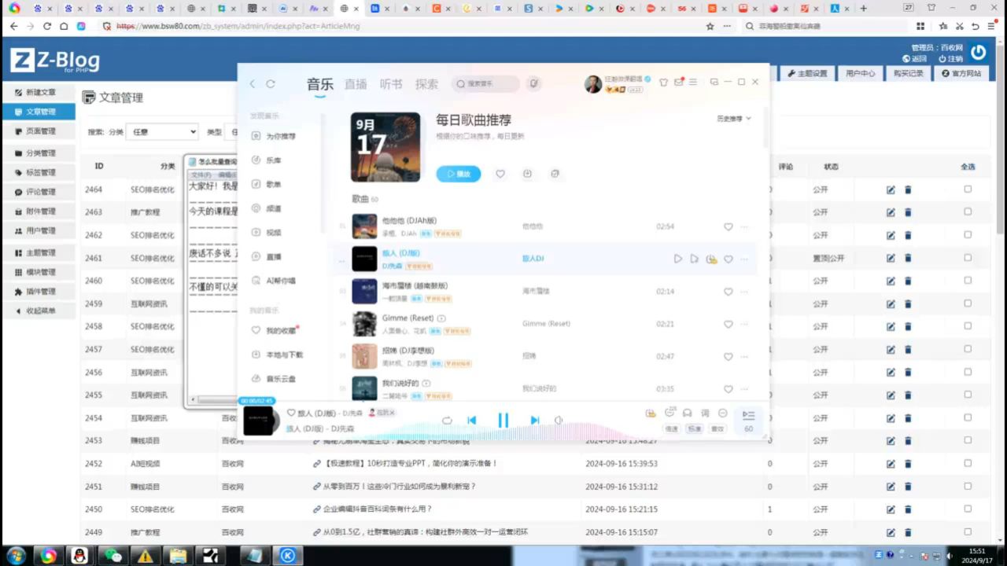
Task: Click the music search input field
Action: tap(485, 83)
